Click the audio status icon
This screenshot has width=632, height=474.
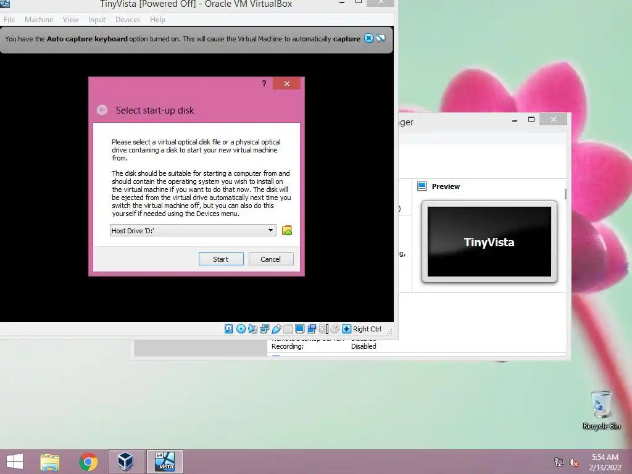[x=252, y=329]
